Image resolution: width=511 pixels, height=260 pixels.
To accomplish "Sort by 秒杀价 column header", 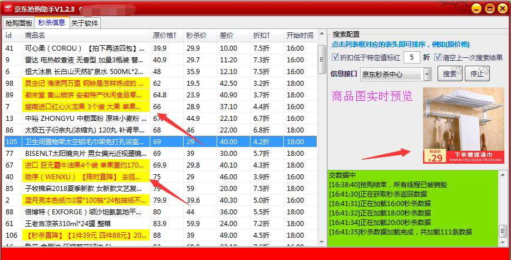I will pyautogui.click(x=200, y=35).
